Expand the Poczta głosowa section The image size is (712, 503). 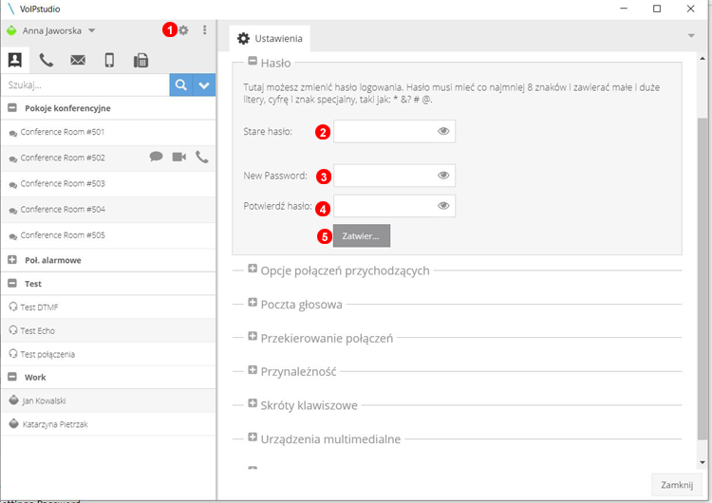tap(253, 304)
